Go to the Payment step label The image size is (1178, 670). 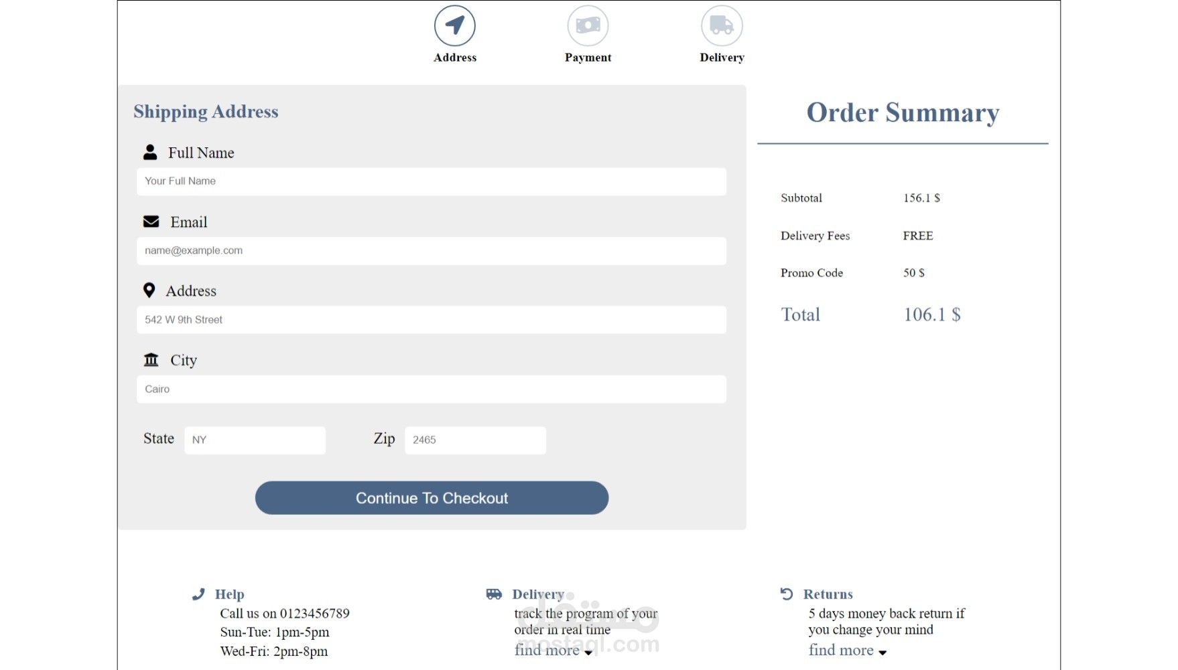click(x=588, y=58)
